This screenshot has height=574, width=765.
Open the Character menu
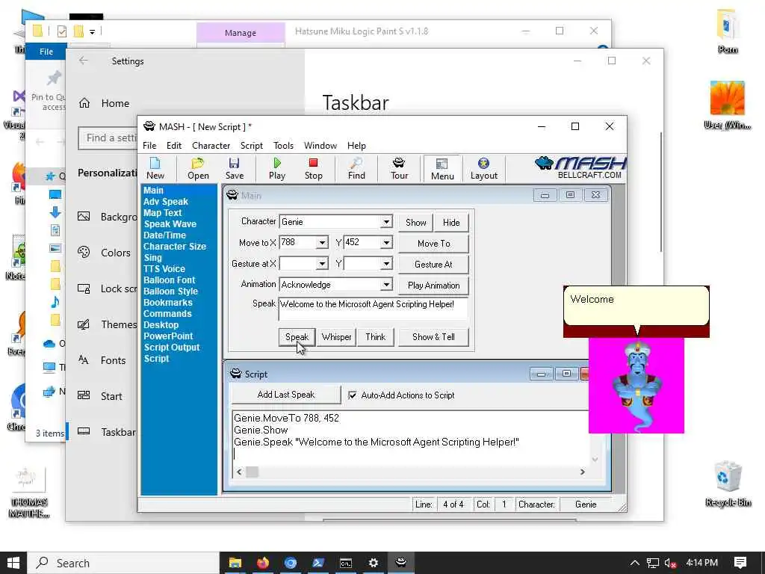pos(211,146)
